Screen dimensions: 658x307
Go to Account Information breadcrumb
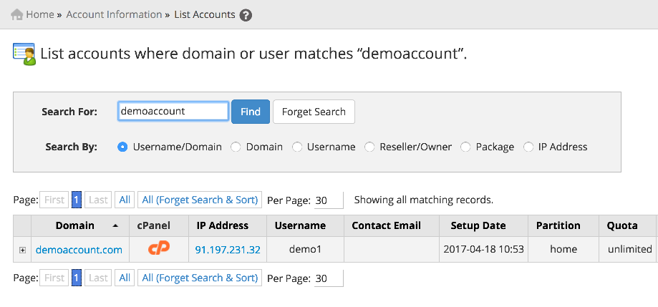(x=114, y=14)
